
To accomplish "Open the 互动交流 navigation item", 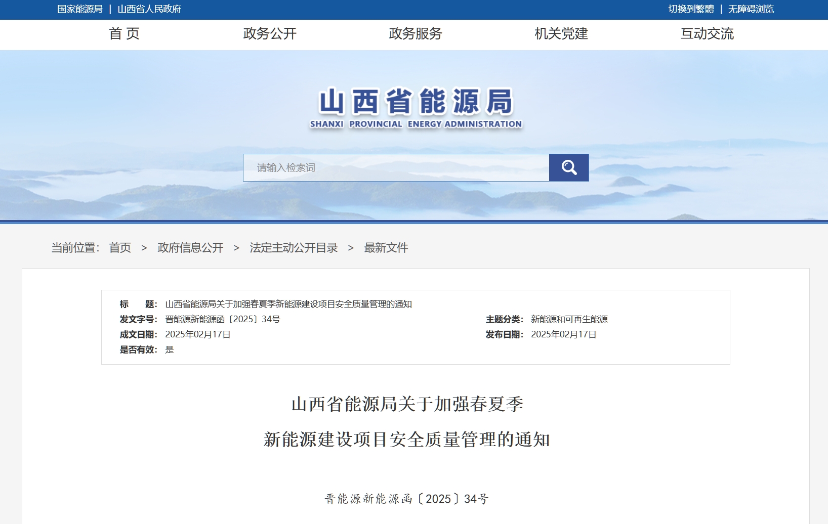I will pyautogui.click(x=707, y=34).
